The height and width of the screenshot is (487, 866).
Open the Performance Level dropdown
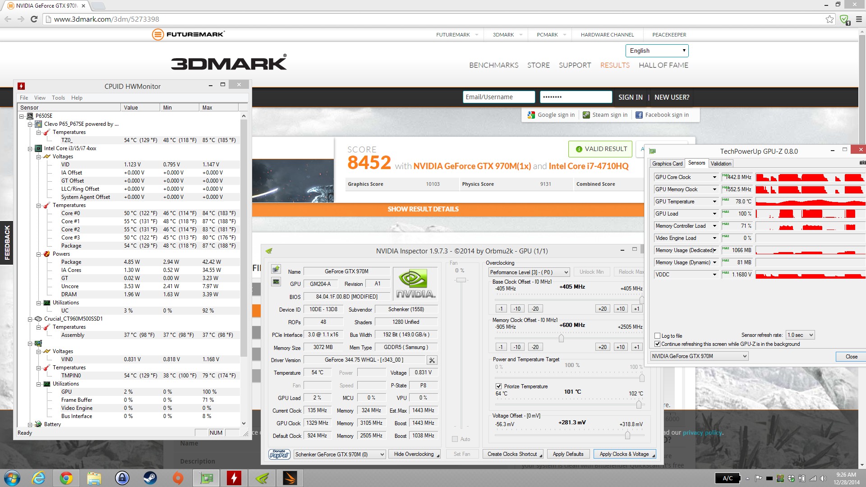(x=529, y=272)
